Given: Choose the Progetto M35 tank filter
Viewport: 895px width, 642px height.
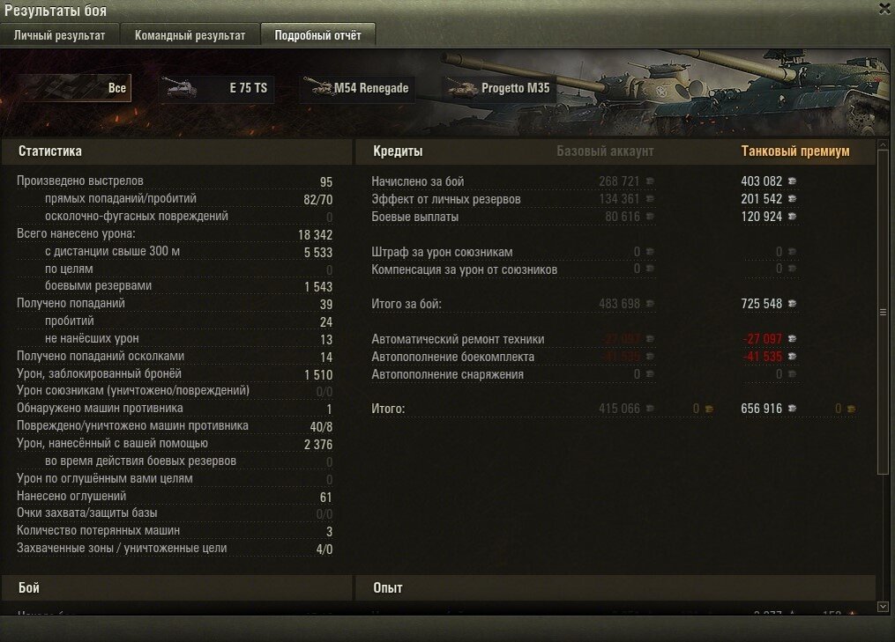Looking at the screenshot, I should pos(499,88).
